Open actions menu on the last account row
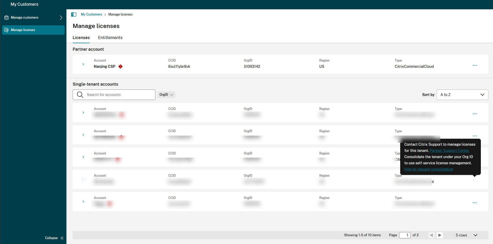Viewport: 493px width, 244px height. coord(475,203)
